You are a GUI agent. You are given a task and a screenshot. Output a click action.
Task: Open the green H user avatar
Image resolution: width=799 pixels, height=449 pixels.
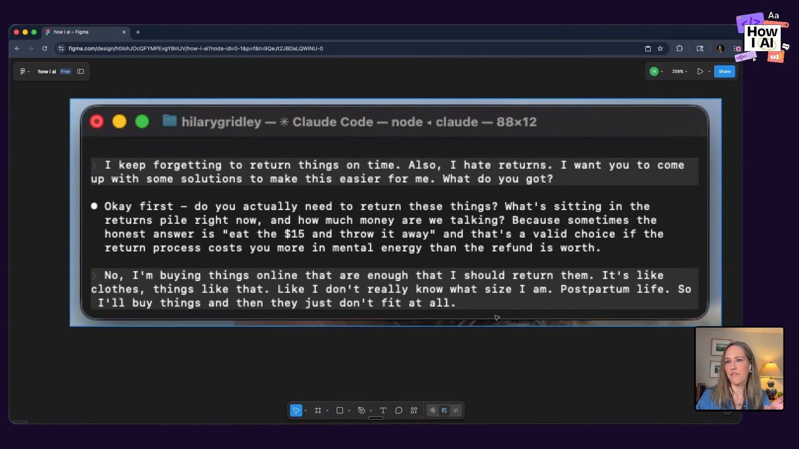[654, 72]
